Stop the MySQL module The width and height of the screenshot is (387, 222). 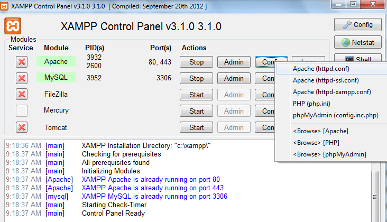[196, 79]
